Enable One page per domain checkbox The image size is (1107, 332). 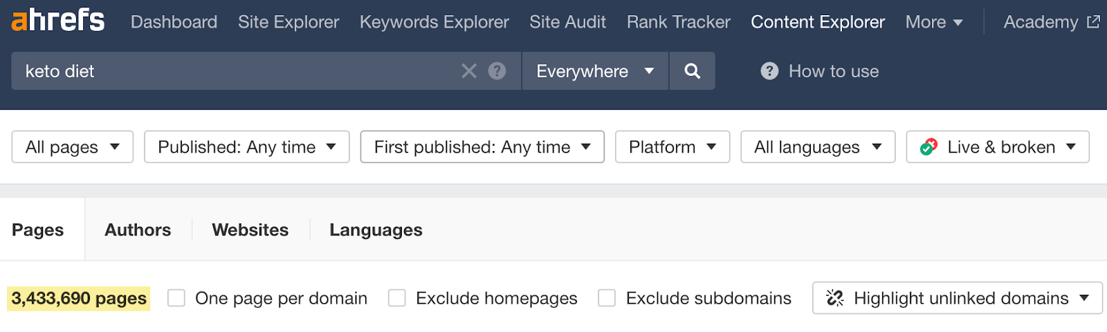pos(176,298)
